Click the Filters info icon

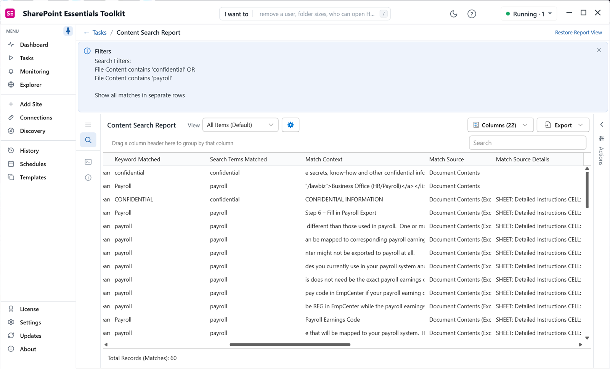click(x=87, y=51)
